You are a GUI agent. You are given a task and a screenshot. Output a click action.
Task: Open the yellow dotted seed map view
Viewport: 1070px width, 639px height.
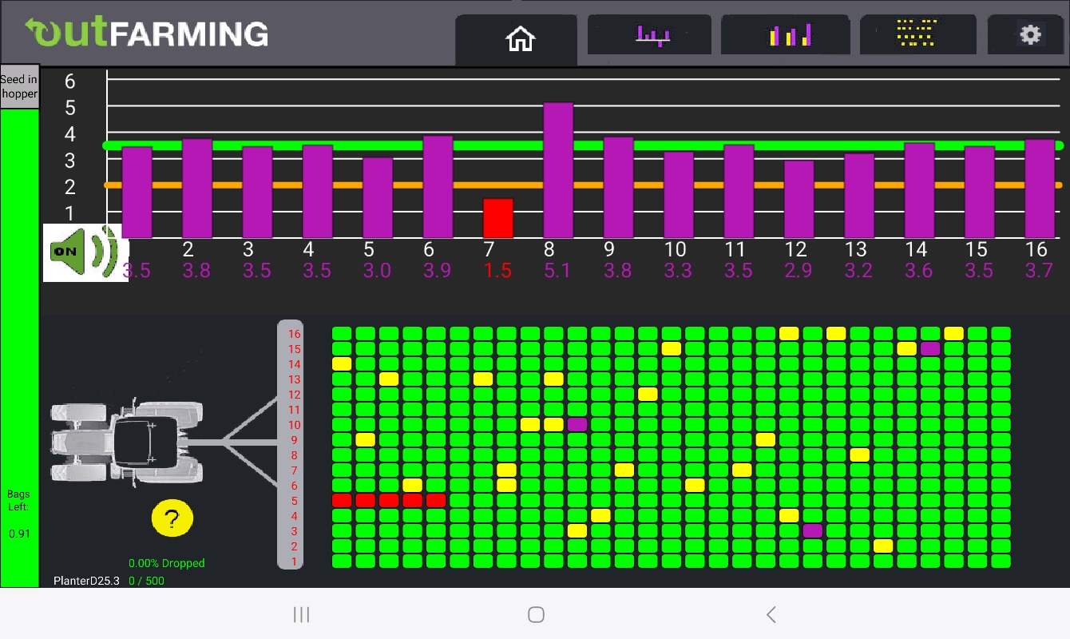(917, 35)
